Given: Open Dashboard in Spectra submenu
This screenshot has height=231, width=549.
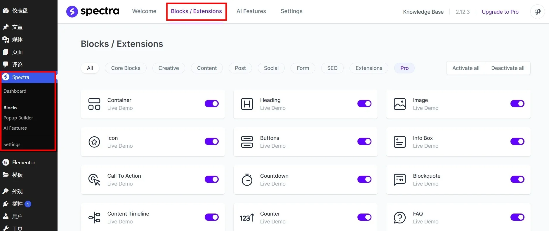Looking at the screenshot, I should pyautogui.click(x=15, y=91).
